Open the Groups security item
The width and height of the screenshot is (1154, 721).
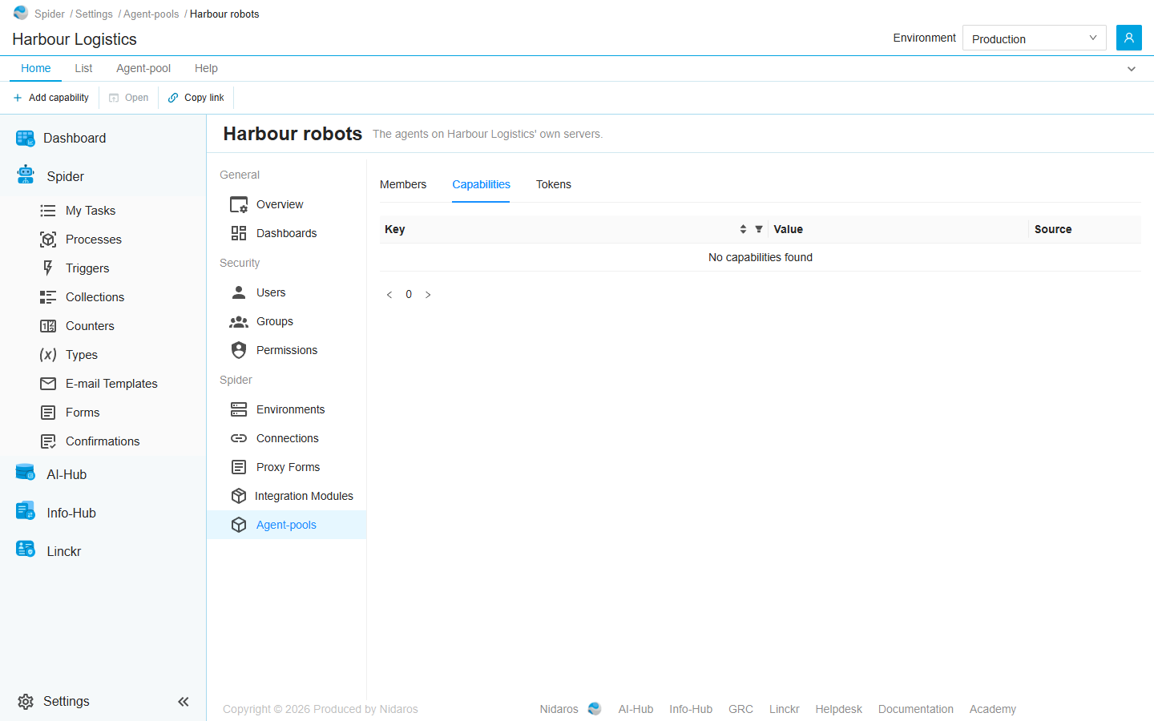coord(287,321)
